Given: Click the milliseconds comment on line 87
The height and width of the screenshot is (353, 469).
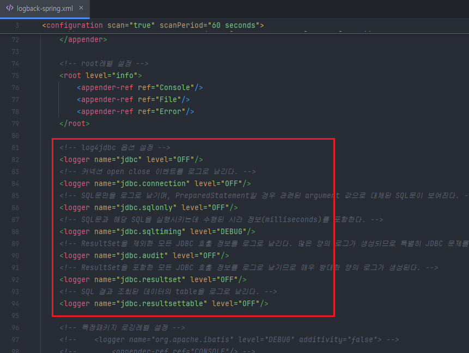Looking at the screenshot, I should point(221,219).
